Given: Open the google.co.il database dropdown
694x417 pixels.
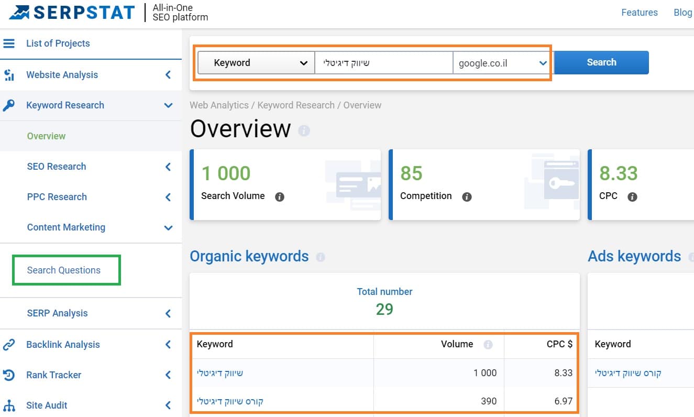Looking at the screenshot, I should [502, 63].
